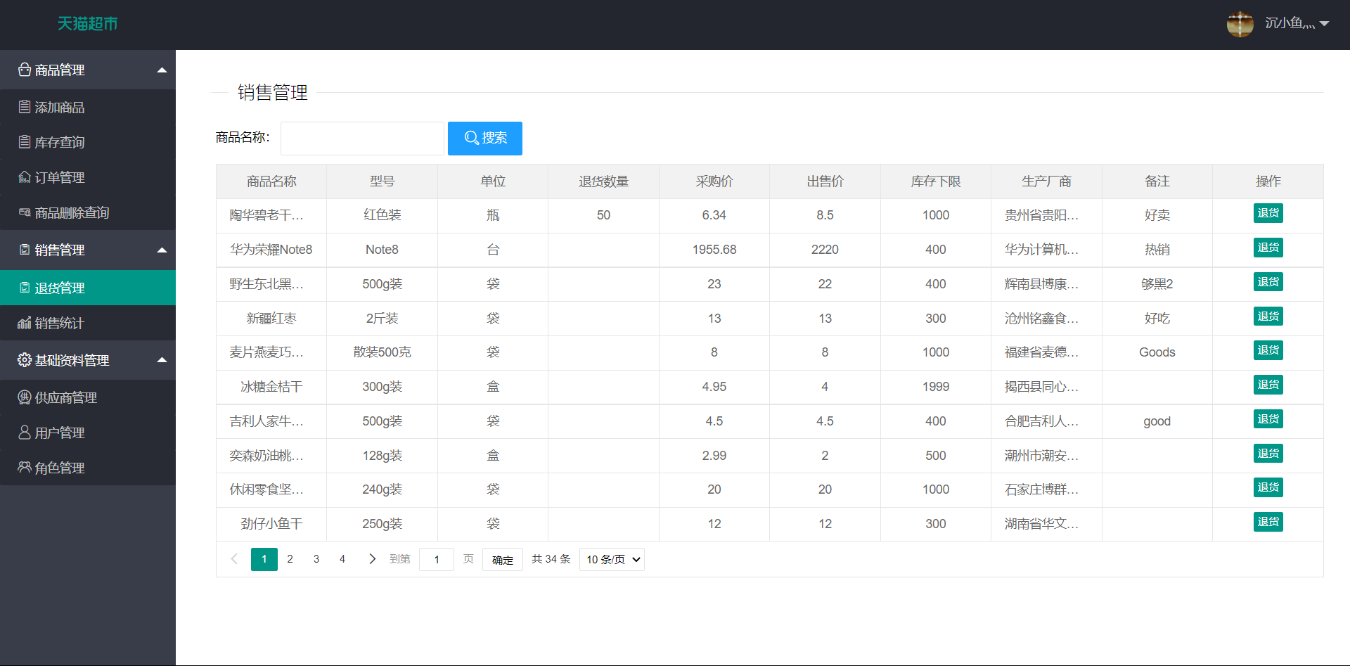
Task: Click the user avatar picture in header
Action: click(1240, 24)
